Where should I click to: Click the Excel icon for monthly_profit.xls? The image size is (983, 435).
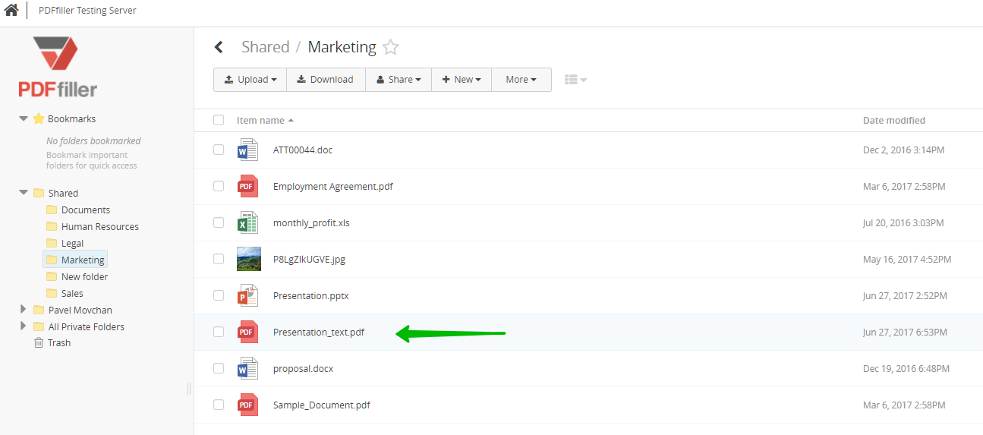[x=248, y=222]
